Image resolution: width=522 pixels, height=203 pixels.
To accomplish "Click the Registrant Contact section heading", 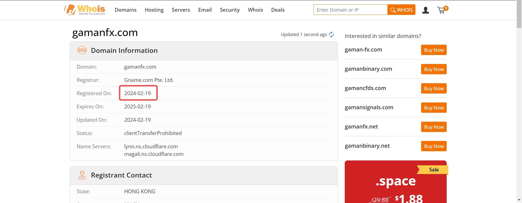I will coord(121,175).
